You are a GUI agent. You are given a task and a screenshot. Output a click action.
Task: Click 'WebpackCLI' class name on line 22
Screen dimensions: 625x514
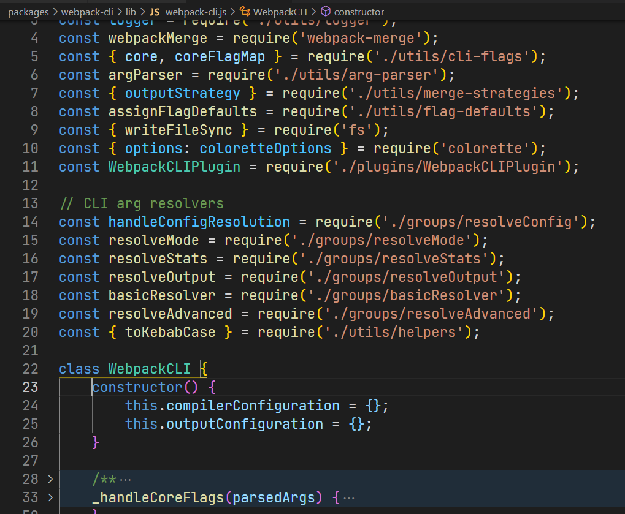click(x=150, y=369)
